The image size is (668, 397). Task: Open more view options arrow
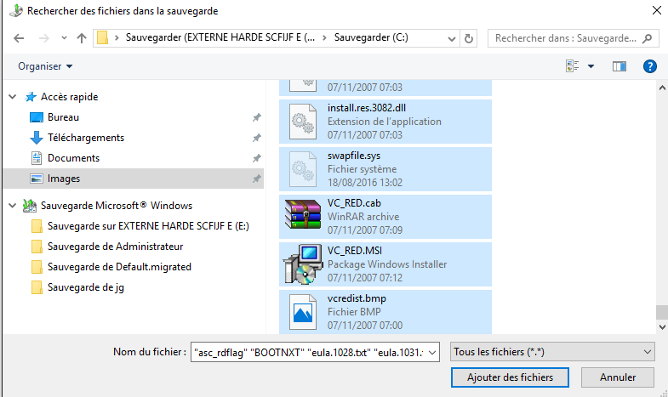pyautogui.click(x=591, y=66)
